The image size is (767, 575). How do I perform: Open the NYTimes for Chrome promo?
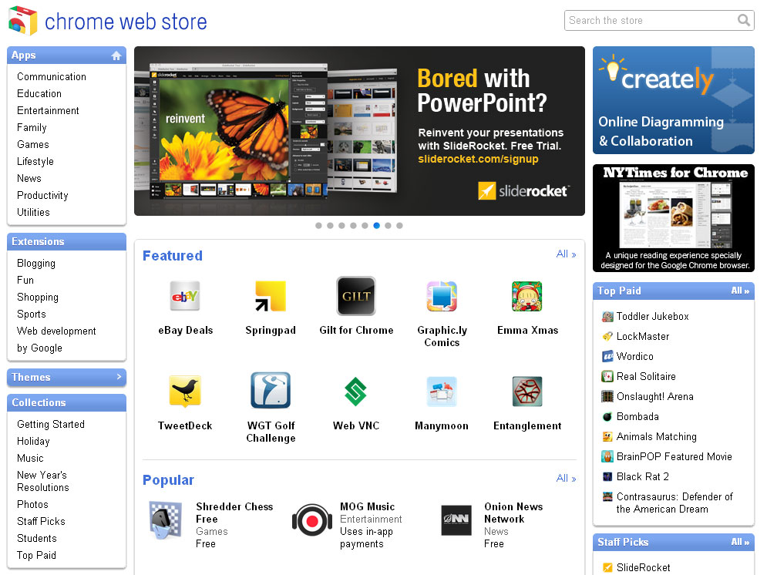pos(674,218)
